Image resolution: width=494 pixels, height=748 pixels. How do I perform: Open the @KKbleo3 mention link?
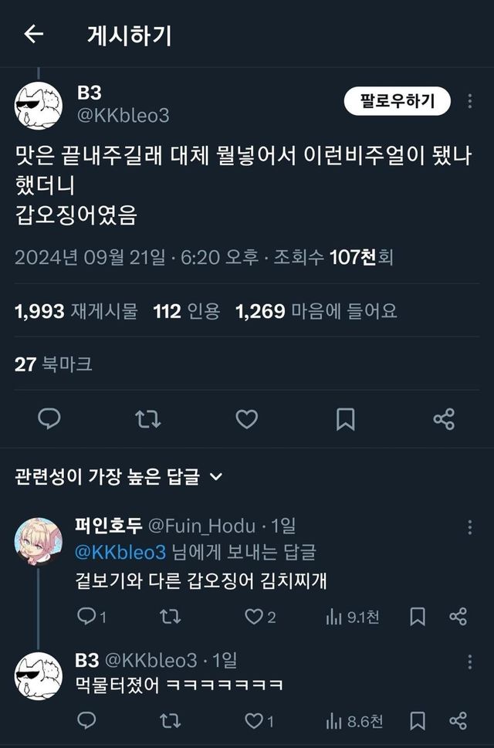coord(120,553)
